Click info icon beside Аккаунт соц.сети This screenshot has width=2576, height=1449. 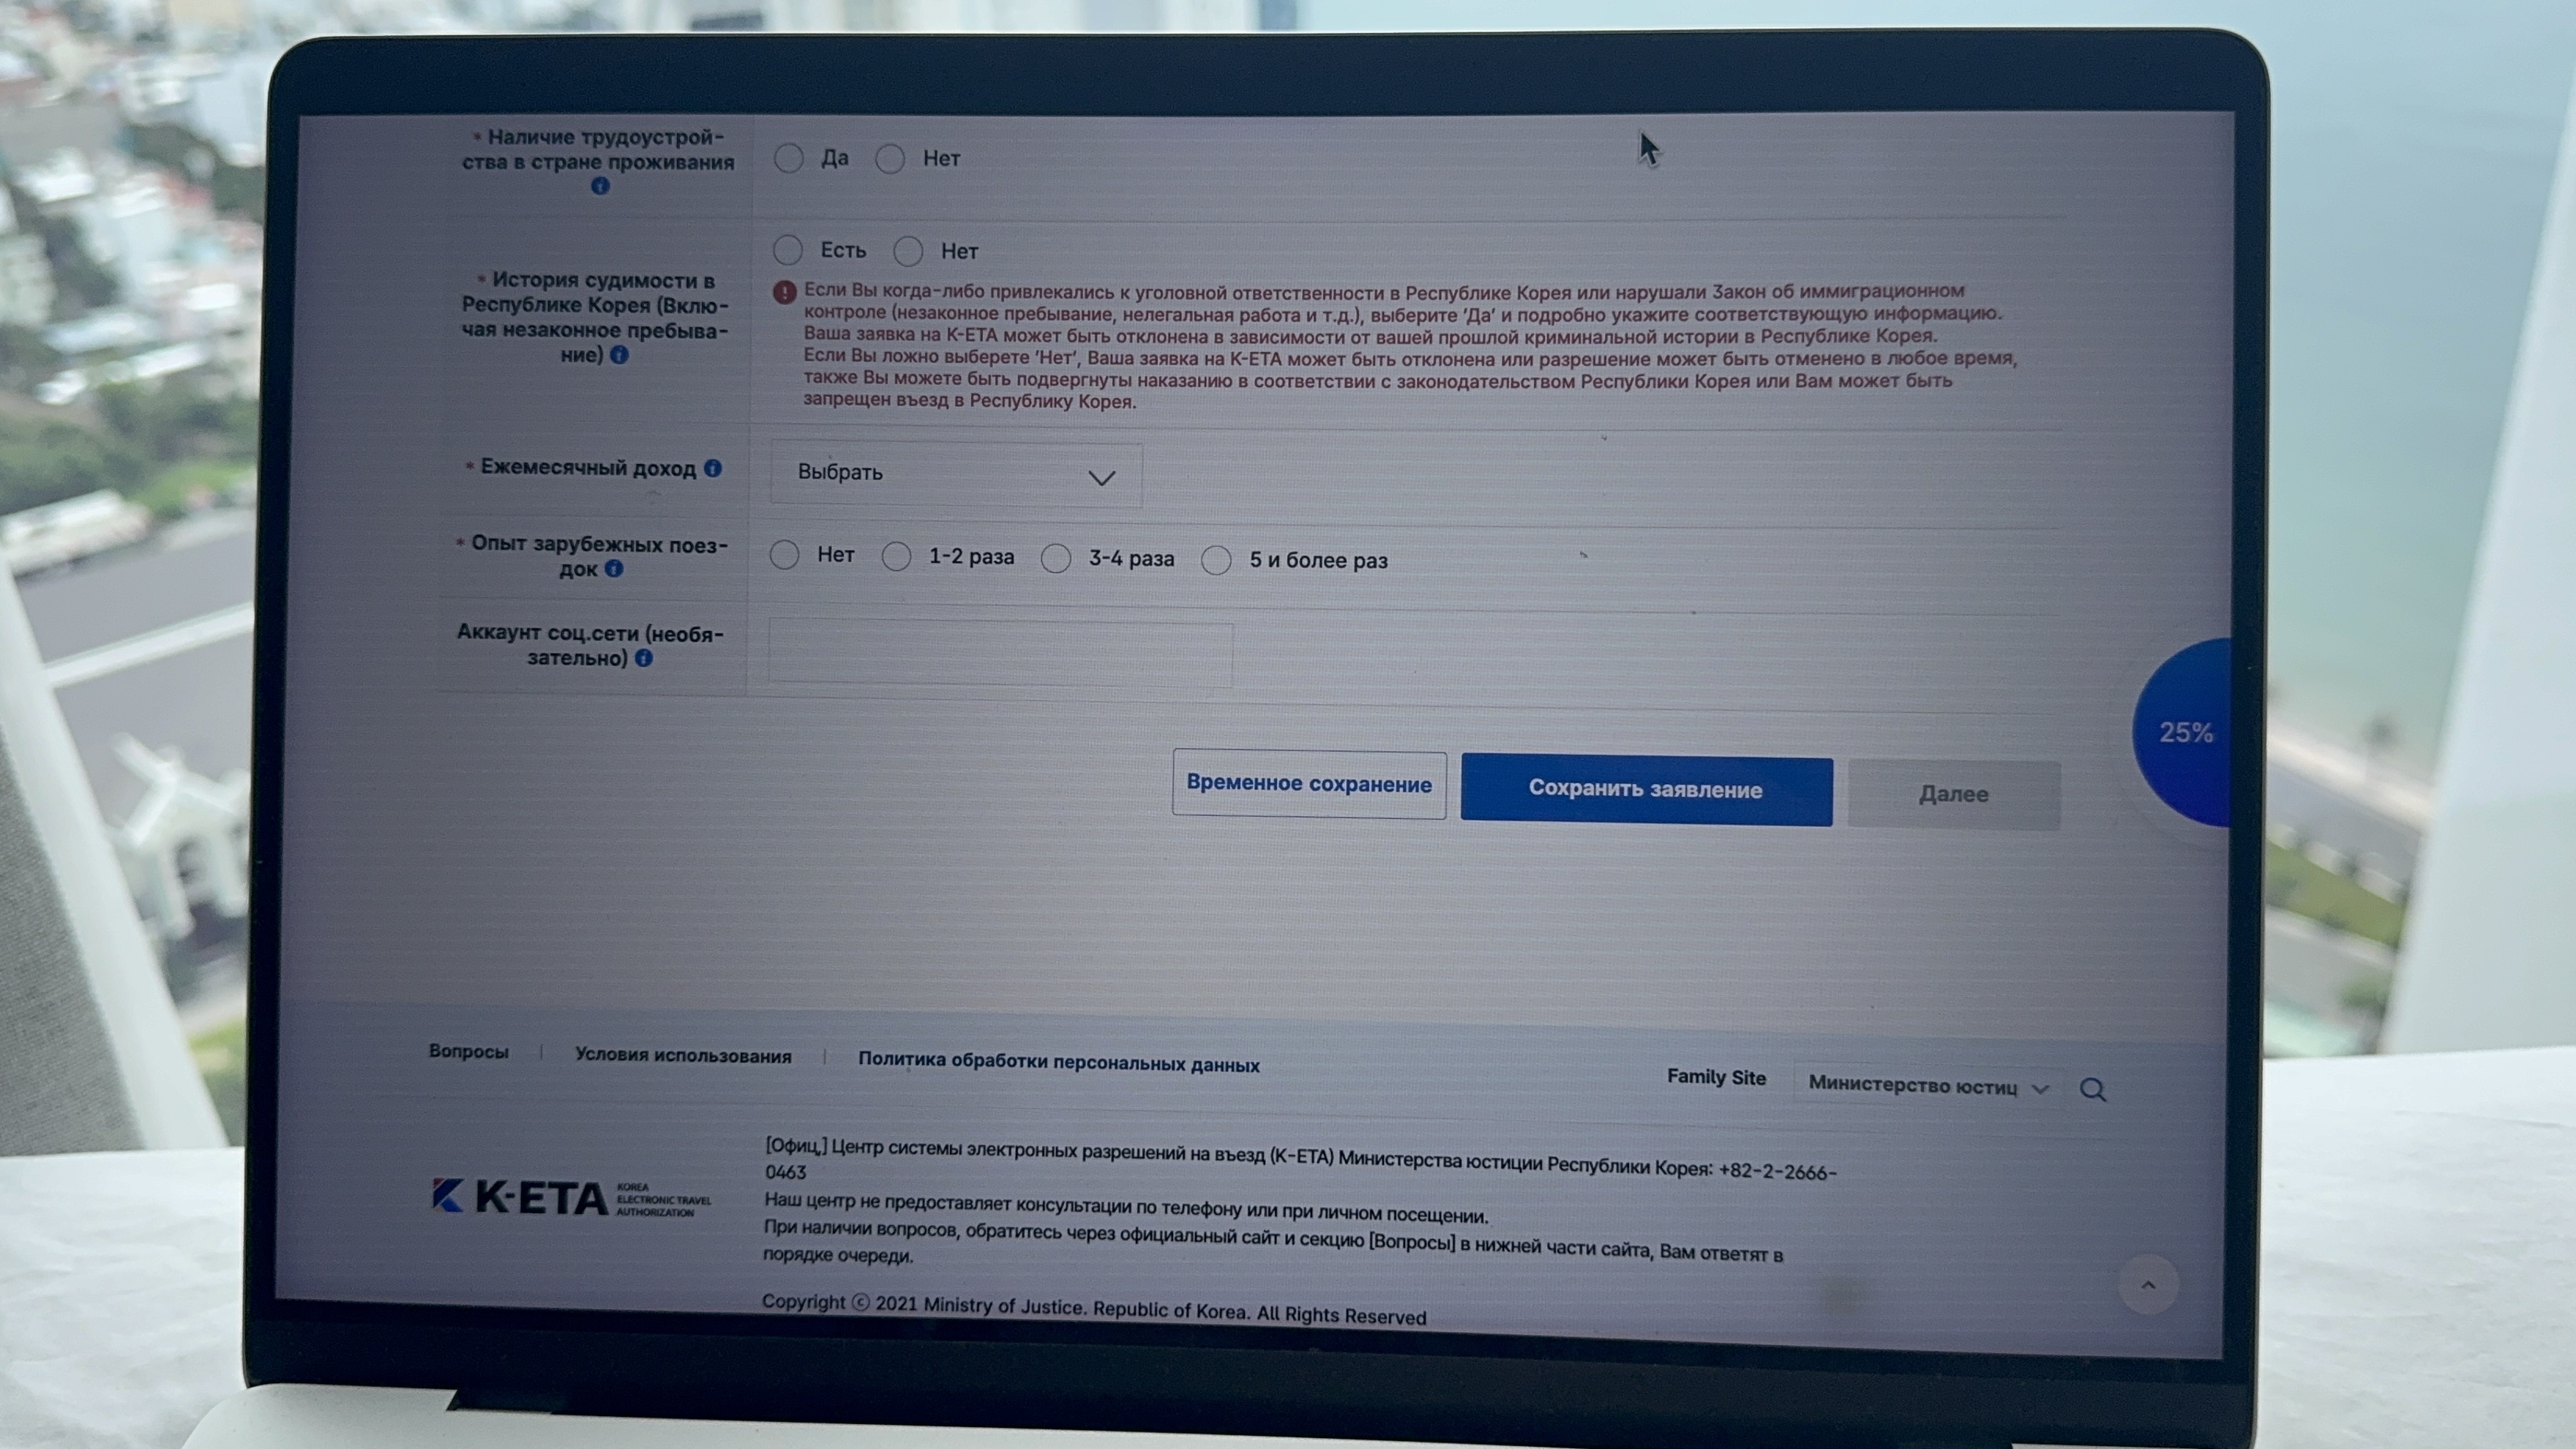pyautogui.click(x=645, y=658)
